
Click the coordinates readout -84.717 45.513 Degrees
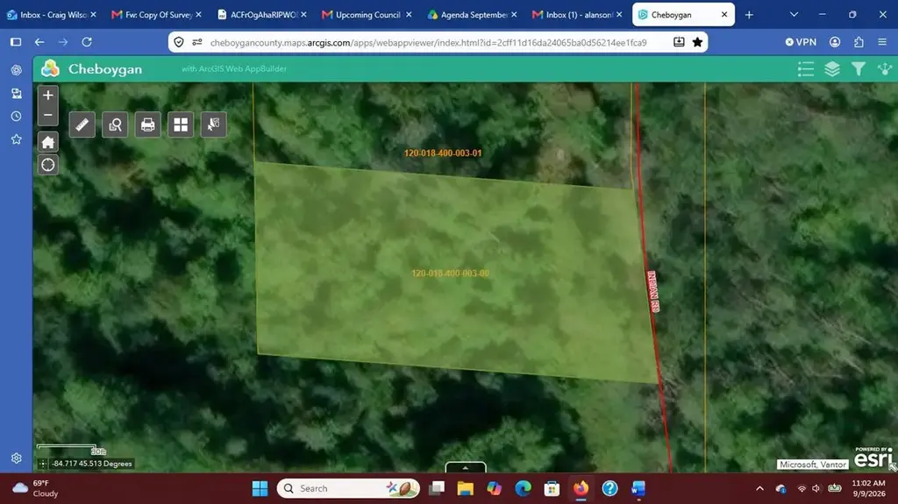91,464
